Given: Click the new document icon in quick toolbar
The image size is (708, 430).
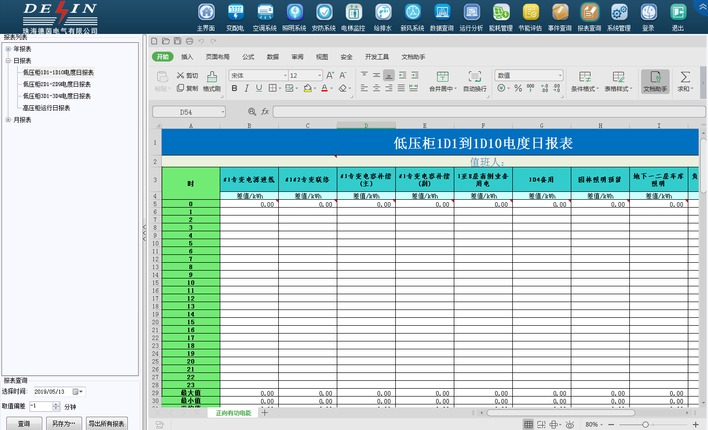Looking at the screenshot, I should tap(154, 41).
